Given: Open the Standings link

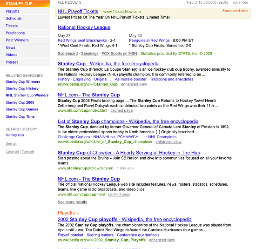Looking at the screenshot, I should [90, 54].
